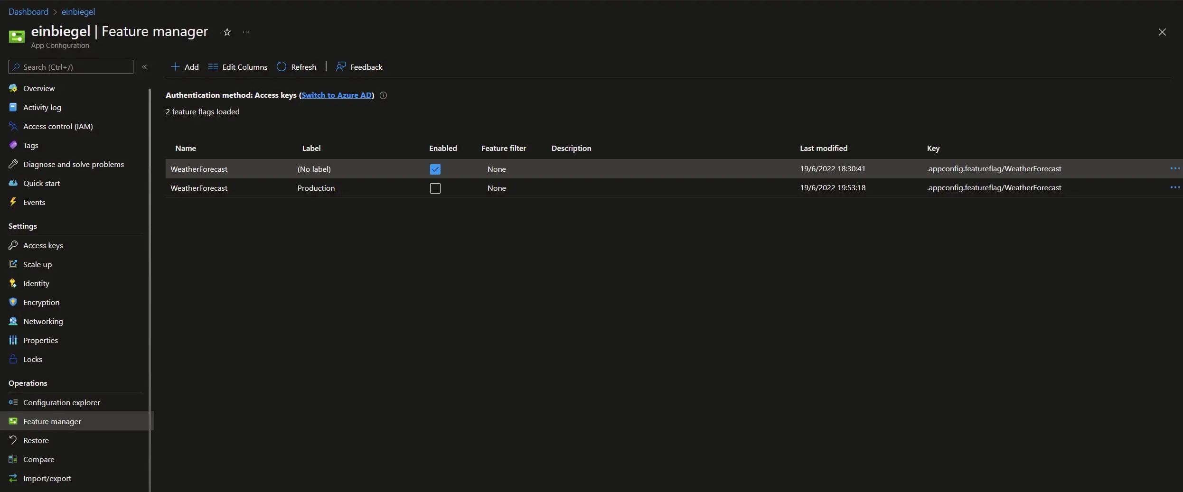
Task: Open Configuration explorer
Action: click(61, 402)
